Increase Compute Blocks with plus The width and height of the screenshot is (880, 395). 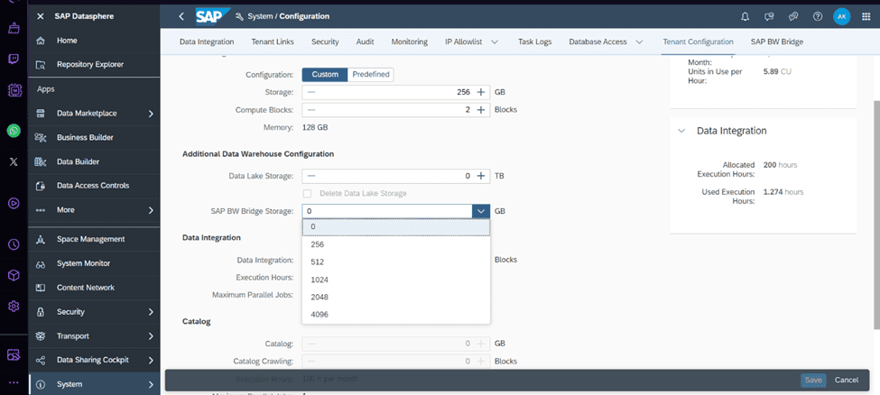(480, 110)
